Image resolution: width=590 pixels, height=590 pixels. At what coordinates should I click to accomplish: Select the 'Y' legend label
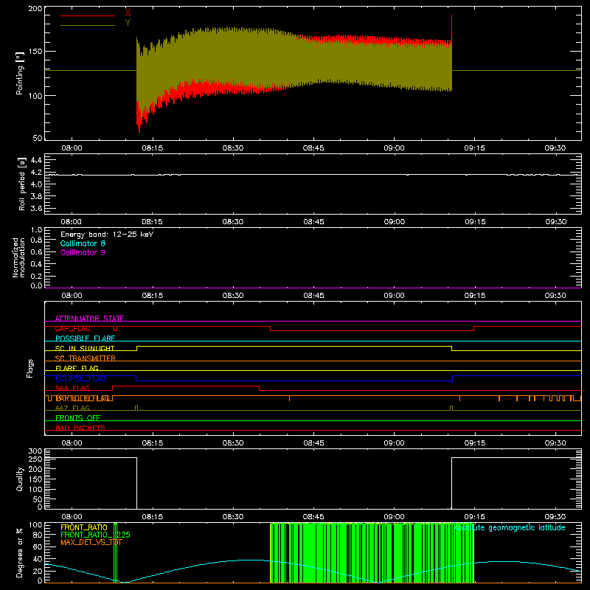tap(128, 23)
